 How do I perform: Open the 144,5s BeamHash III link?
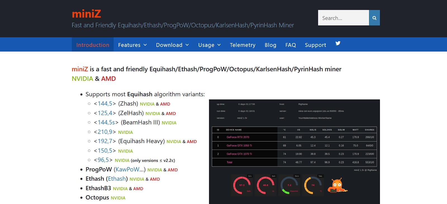pos(106,122)
